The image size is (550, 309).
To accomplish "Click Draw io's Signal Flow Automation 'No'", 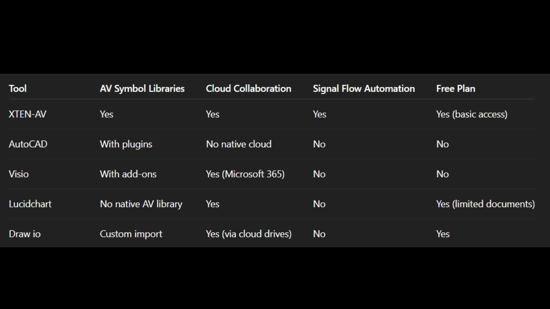I will tap(319, 234).
